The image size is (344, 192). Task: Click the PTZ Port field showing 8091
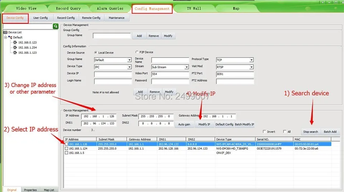pyautogui.click(x=235, y=74)
